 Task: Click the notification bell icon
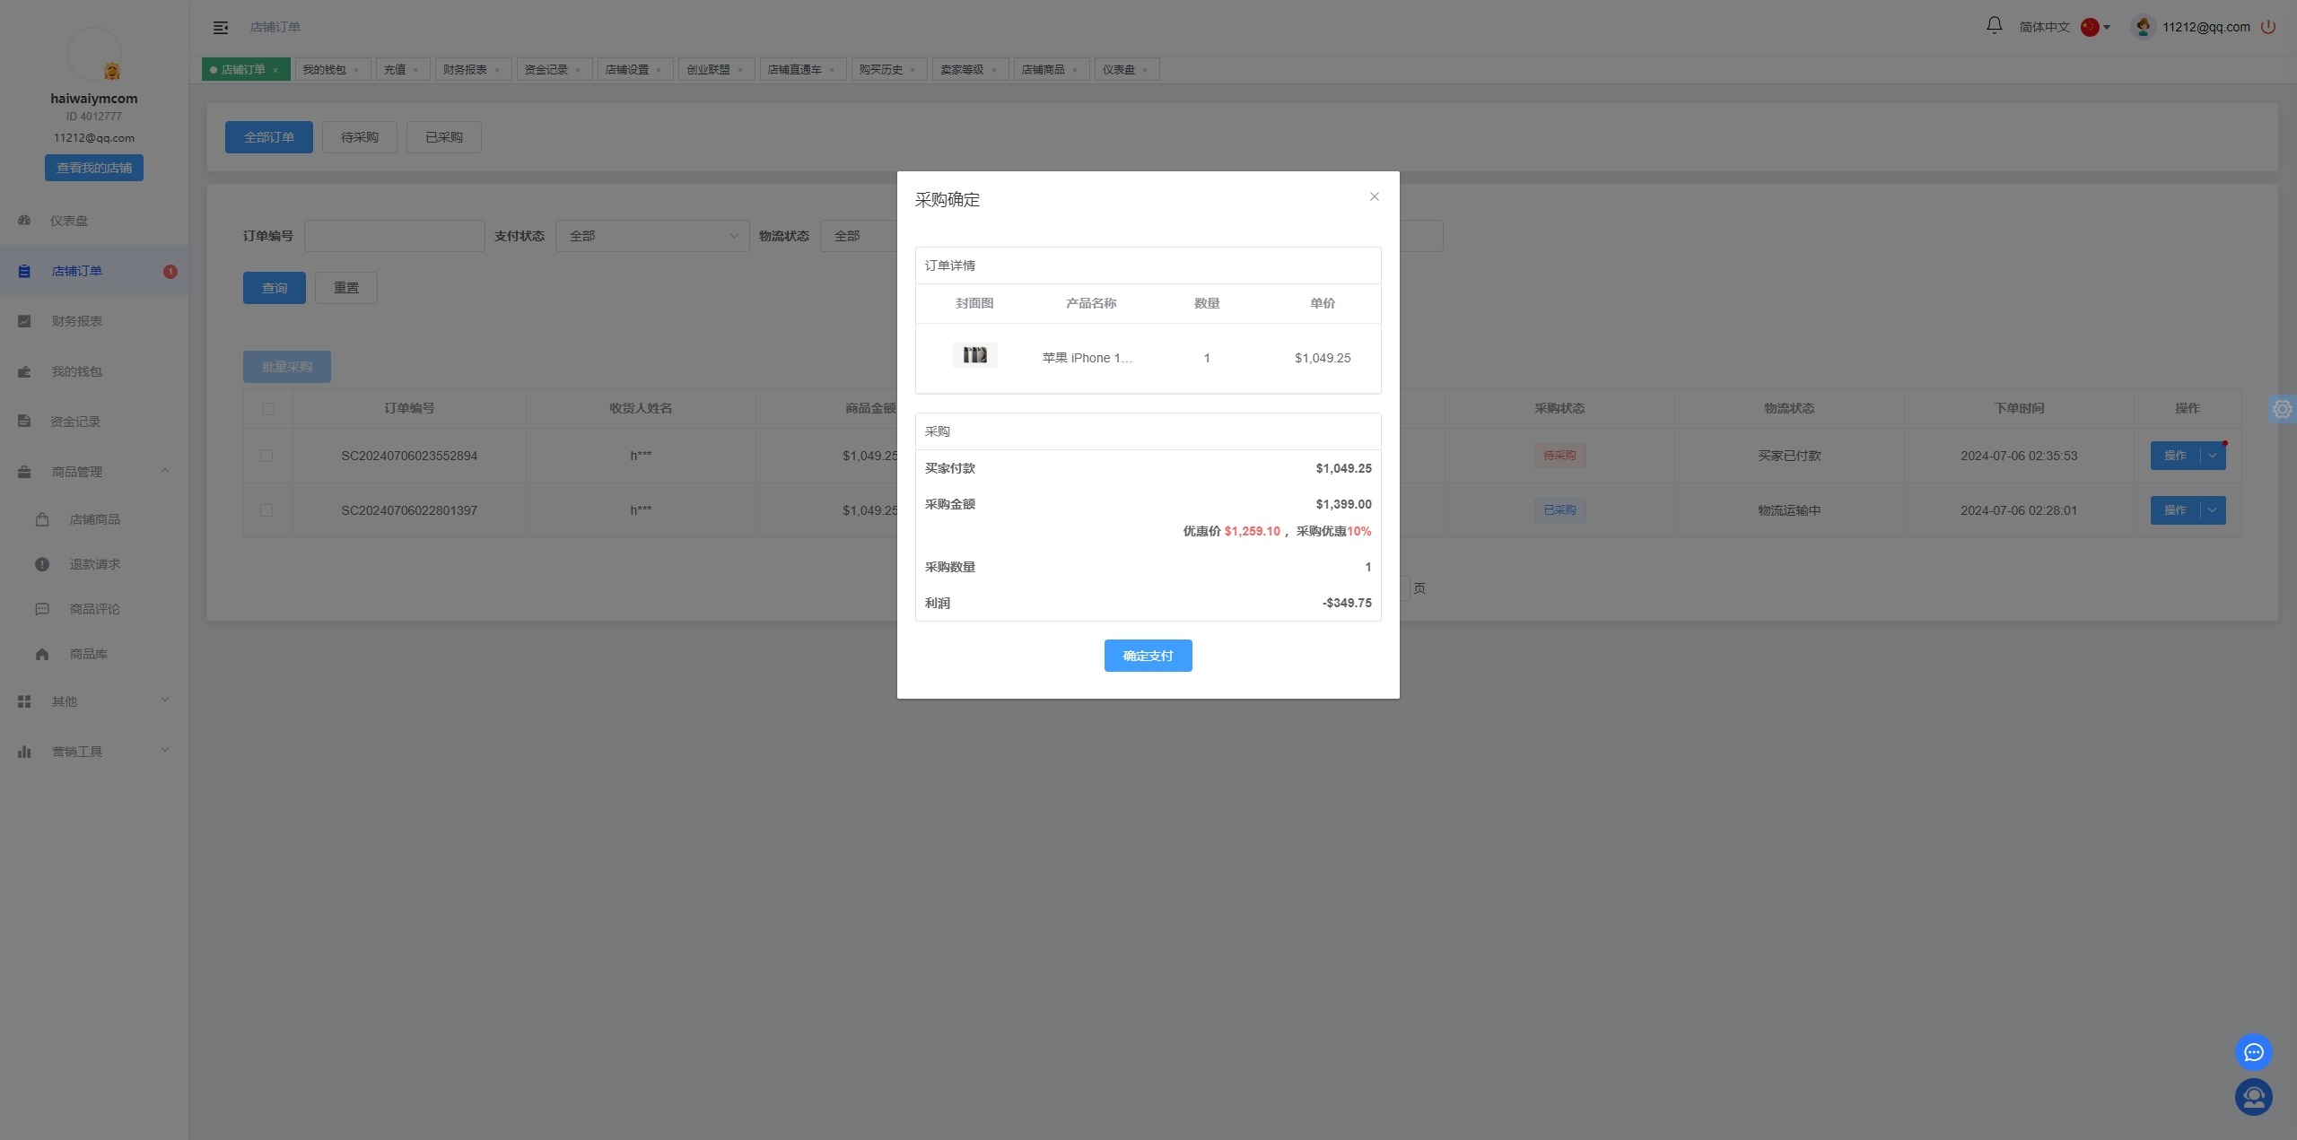1994,26
